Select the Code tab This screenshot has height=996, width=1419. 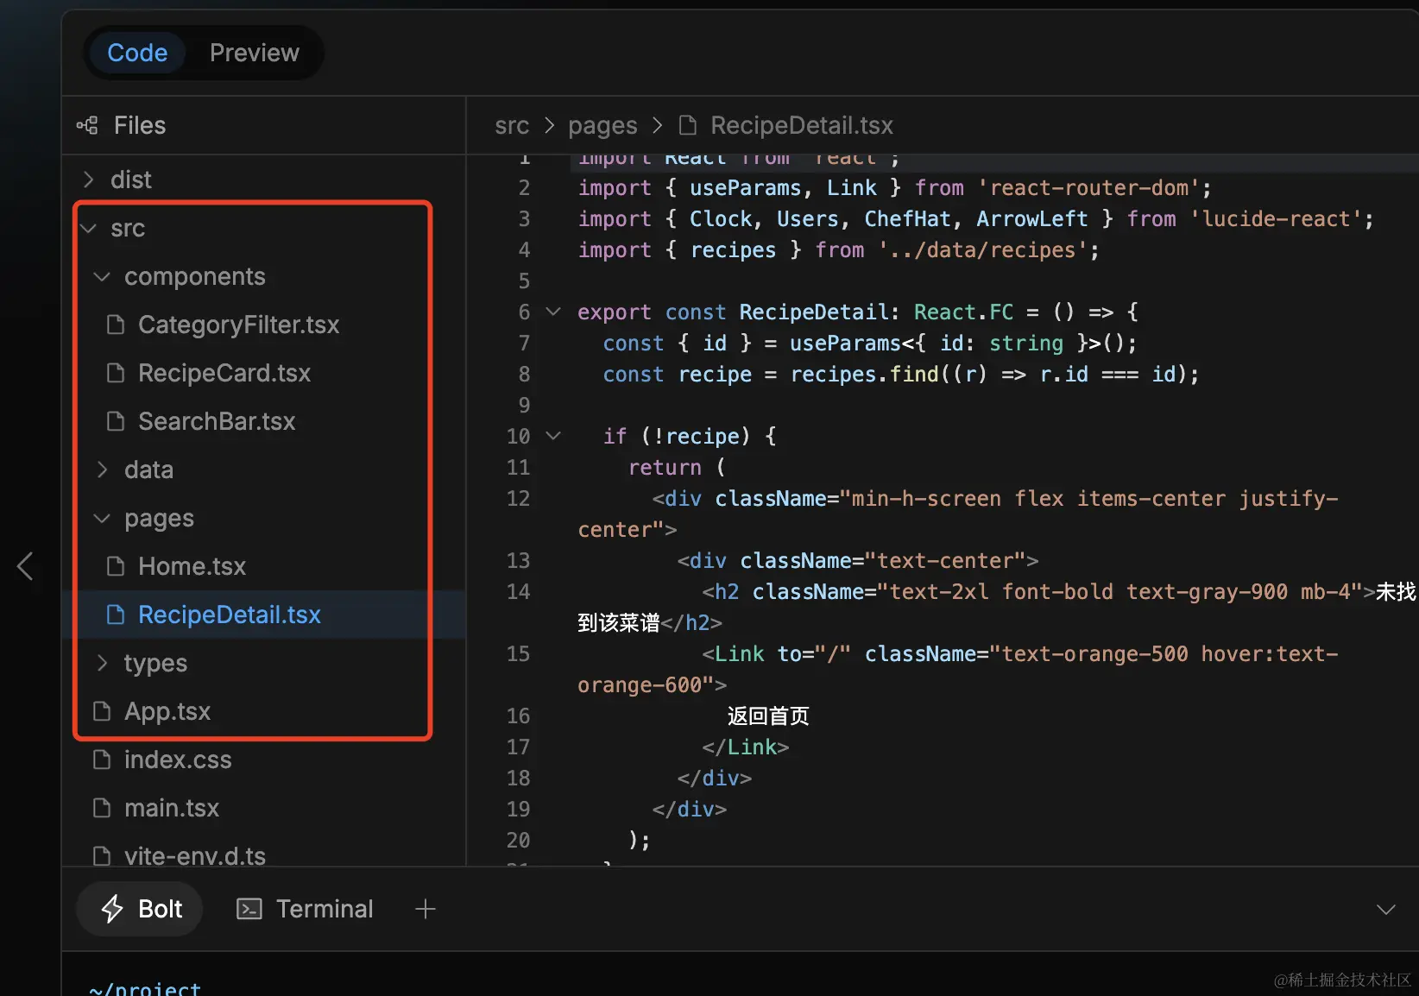tap(136, 53)
